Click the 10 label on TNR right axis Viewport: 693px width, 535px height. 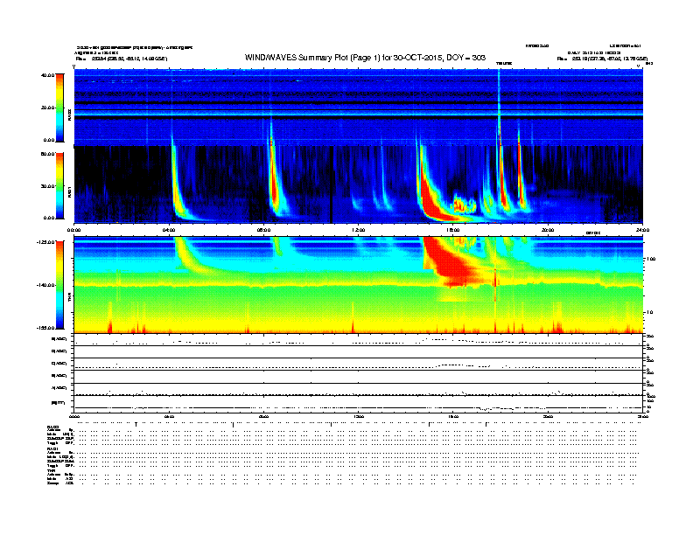649,312
